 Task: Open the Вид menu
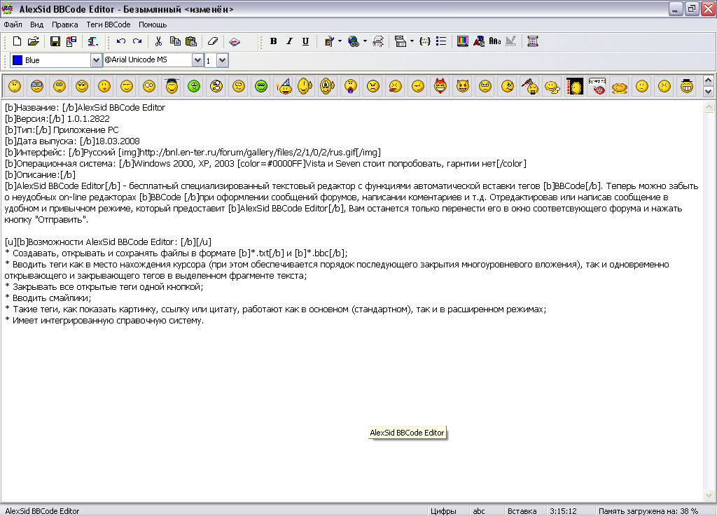coord(36,25)
